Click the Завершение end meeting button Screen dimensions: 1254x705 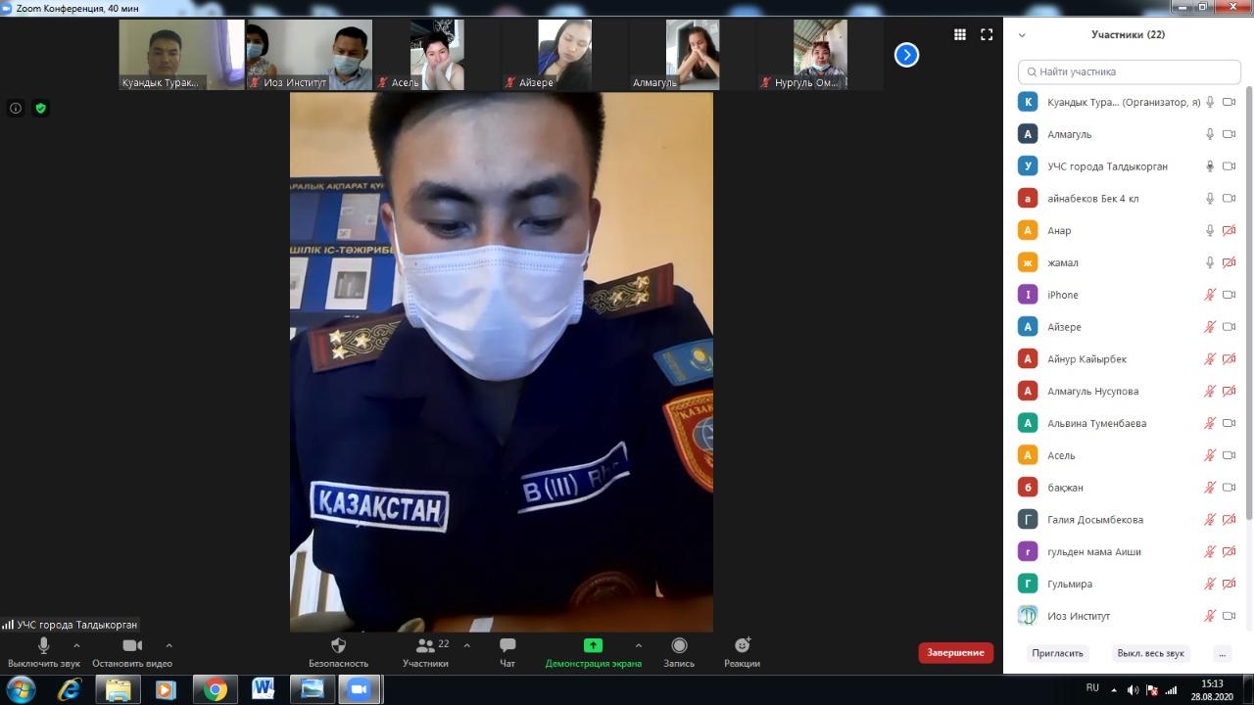click(x=955, y=652)
